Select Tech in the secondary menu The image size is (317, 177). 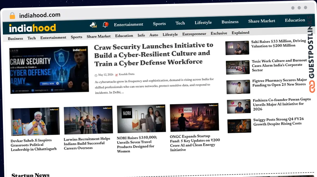click(x=31, y=38)
